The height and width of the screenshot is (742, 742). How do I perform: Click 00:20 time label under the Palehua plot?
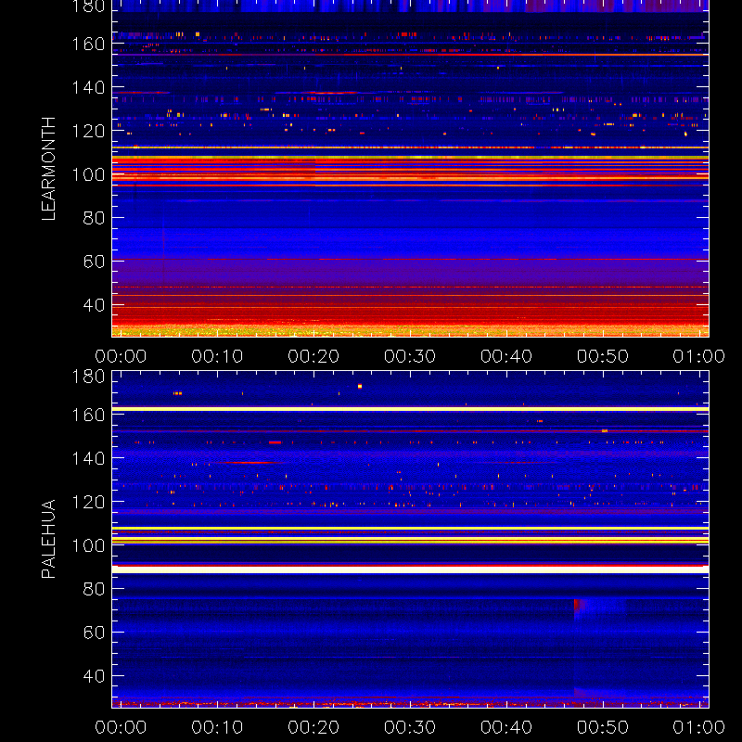[313, 727]
